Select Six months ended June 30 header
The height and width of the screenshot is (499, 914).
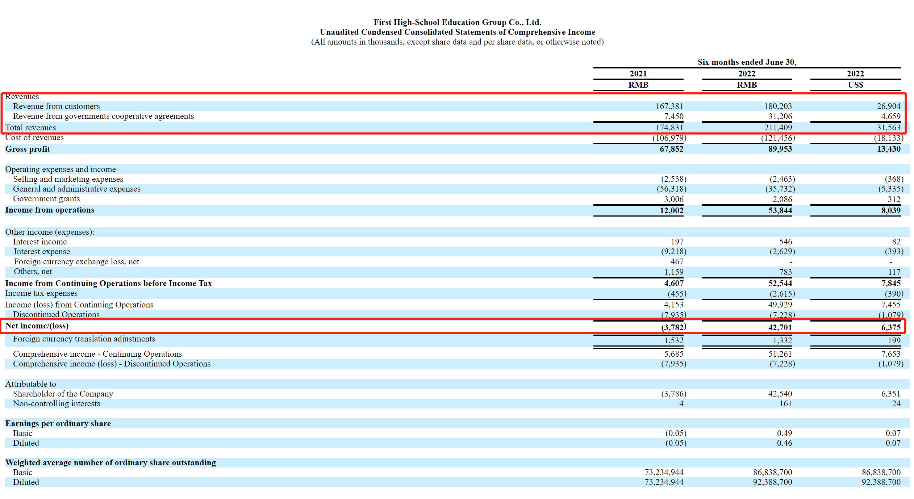tap(747, 62)
